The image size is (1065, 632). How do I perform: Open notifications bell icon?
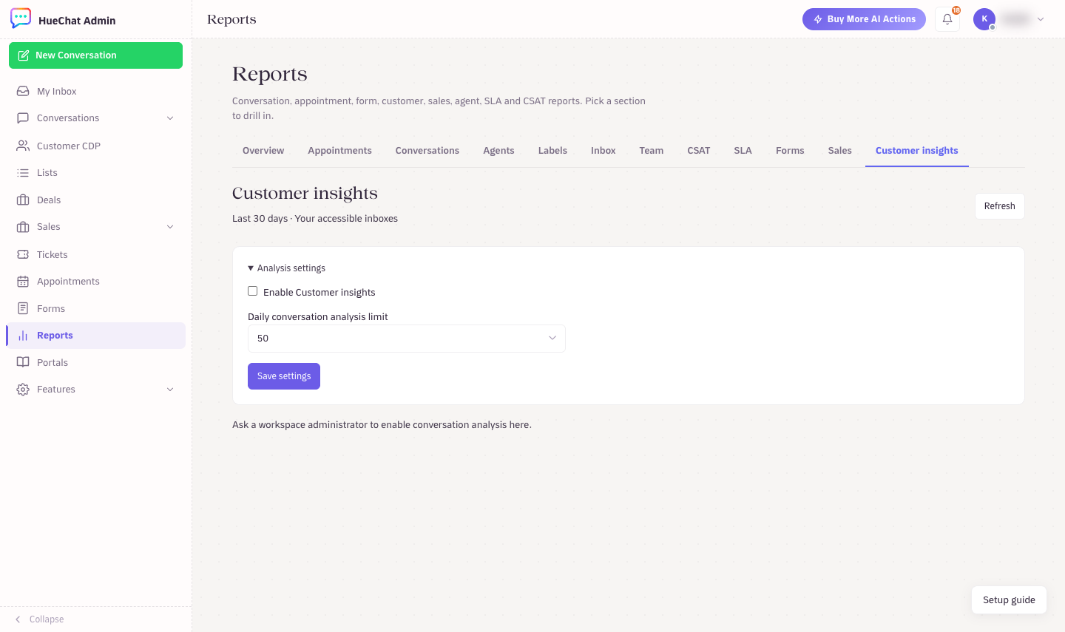(x=947, y=19)
